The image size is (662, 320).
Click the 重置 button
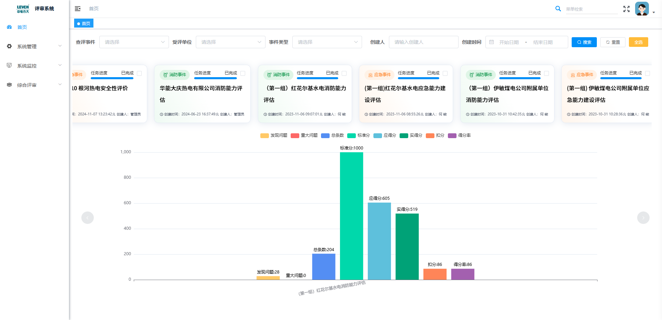(613, 42)
